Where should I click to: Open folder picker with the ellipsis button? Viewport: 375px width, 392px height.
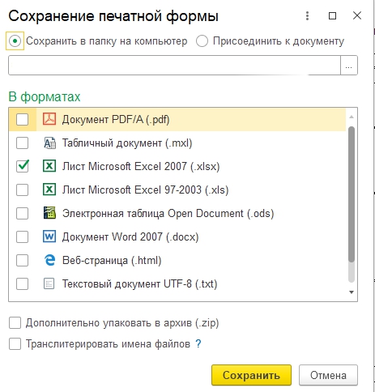349,66
